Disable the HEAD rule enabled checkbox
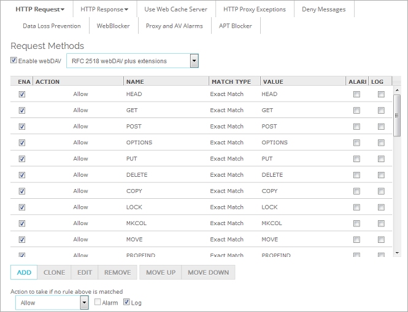Image resolution: width=408 pixels, height=312 pixels. coord(22,94)
